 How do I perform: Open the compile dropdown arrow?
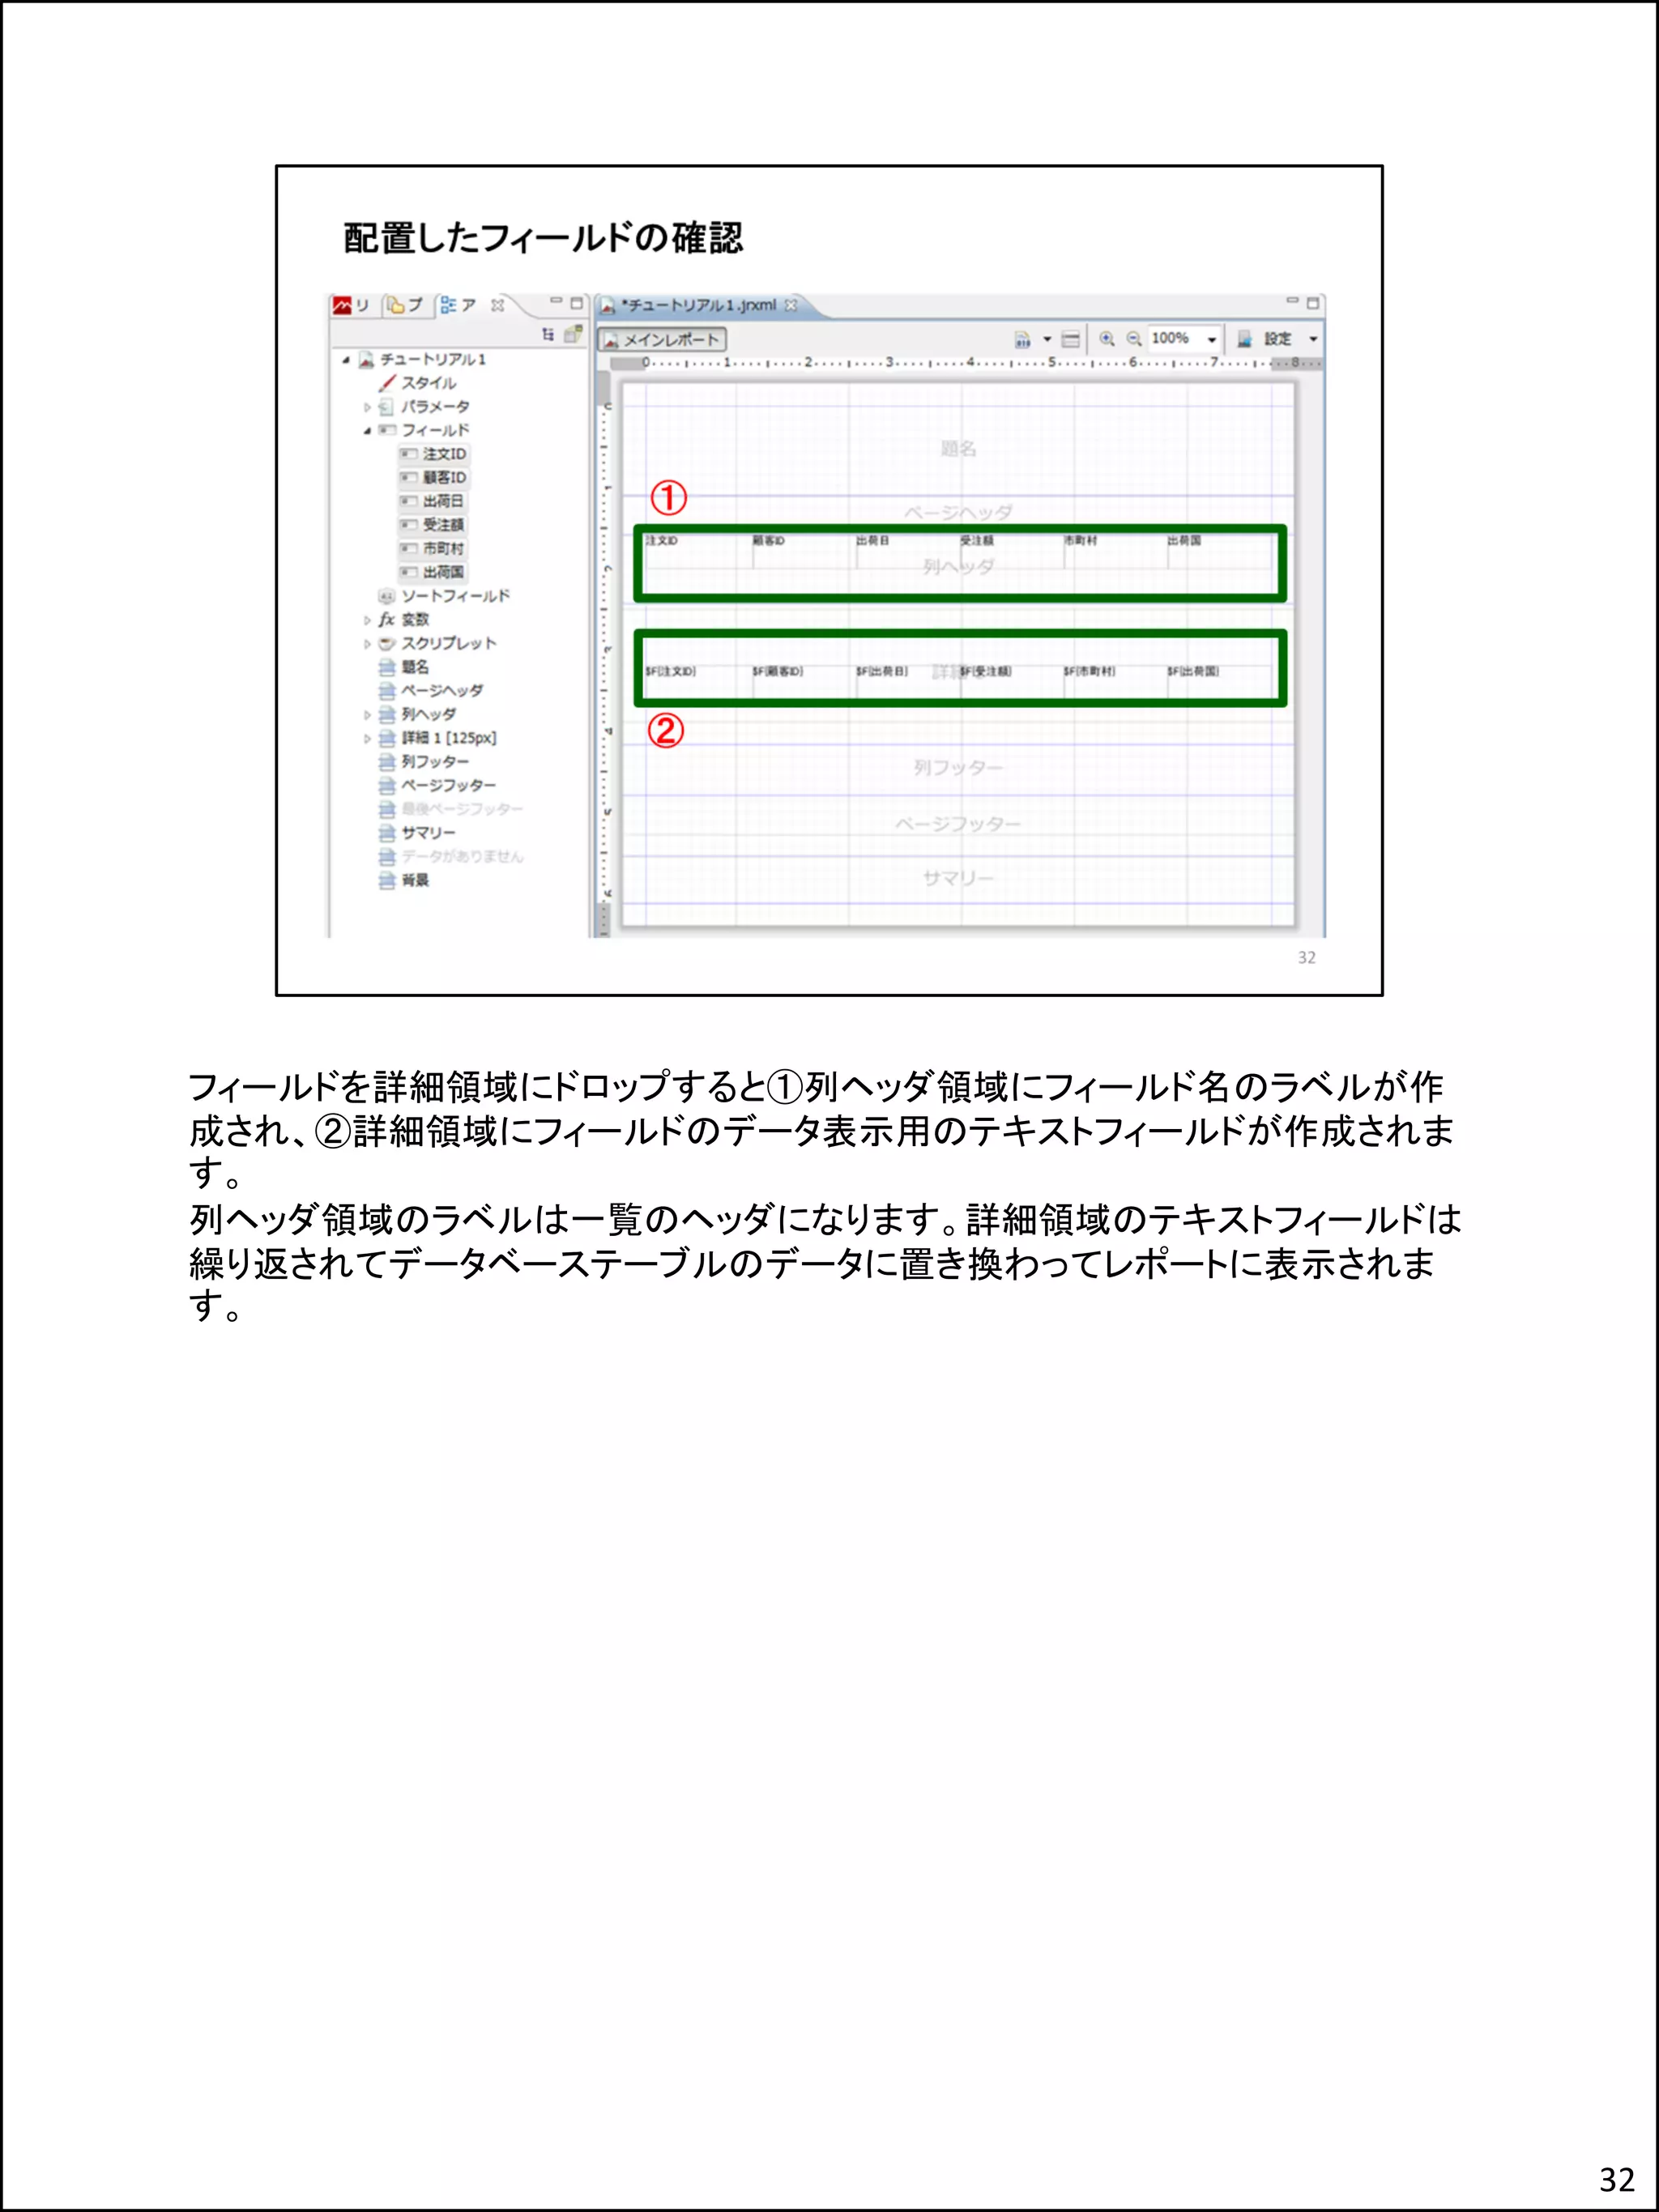1047,339
